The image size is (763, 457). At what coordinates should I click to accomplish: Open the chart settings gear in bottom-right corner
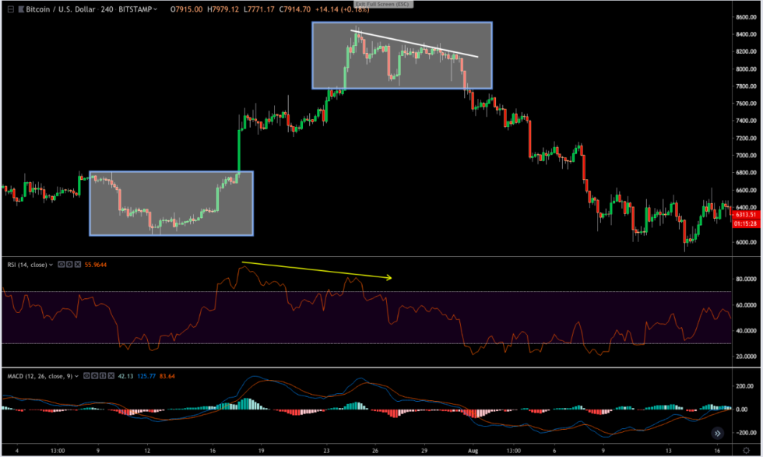(747, 450)
